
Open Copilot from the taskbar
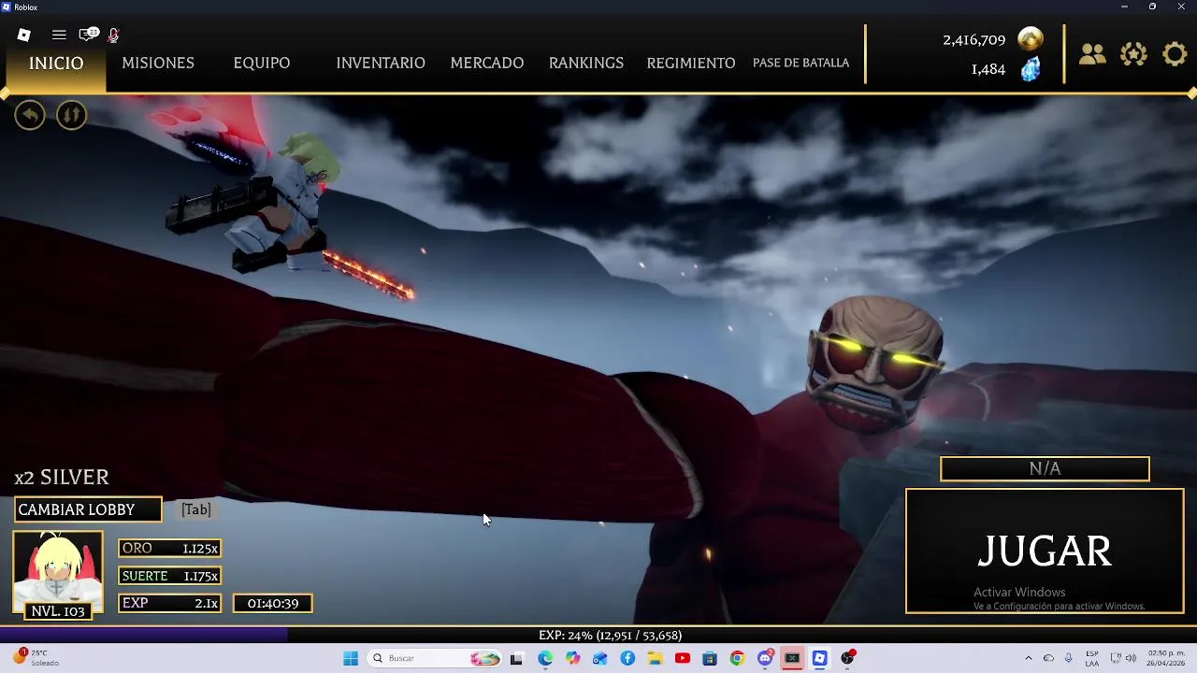click(x=572, y=658)
